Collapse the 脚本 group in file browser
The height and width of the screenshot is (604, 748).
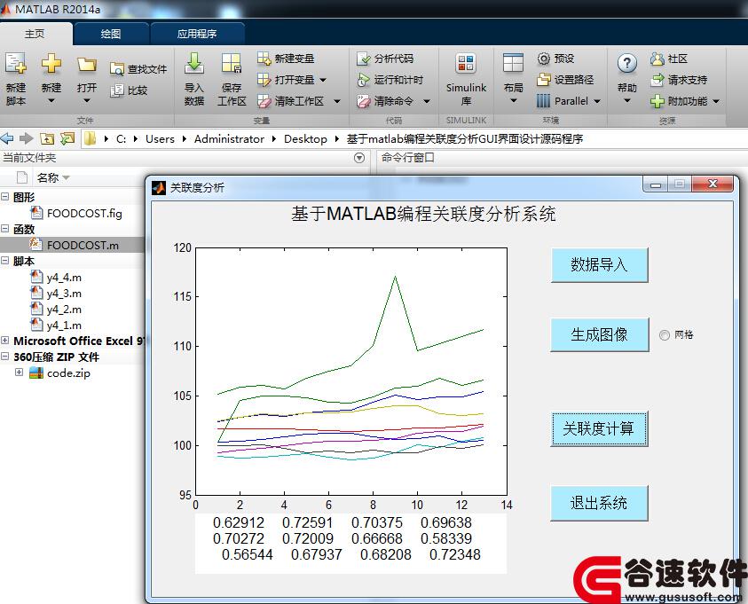tap(4, 260)
